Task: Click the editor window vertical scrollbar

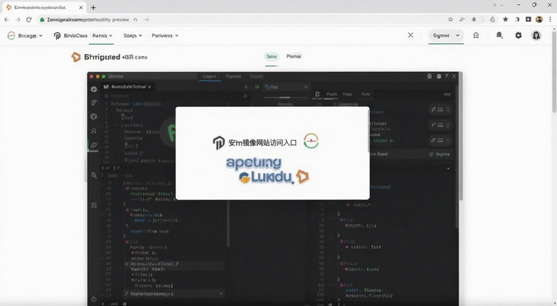Action: click(460, 137)
